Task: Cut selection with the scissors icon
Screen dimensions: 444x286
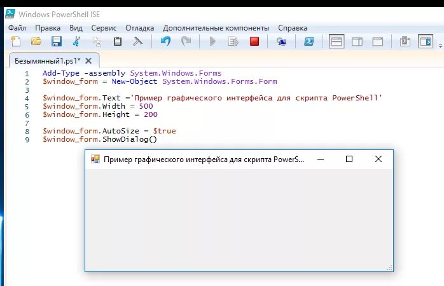Action: tap(76, 41)
